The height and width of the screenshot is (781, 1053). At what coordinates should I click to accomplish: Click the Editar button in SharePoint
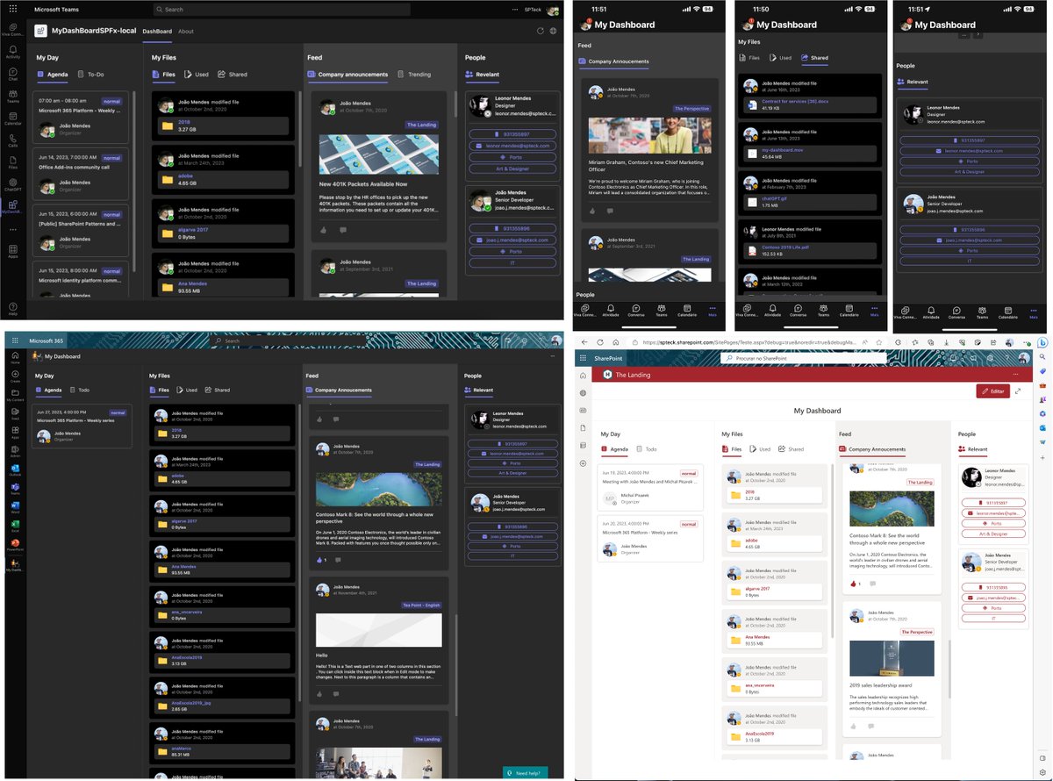[992, 391]
